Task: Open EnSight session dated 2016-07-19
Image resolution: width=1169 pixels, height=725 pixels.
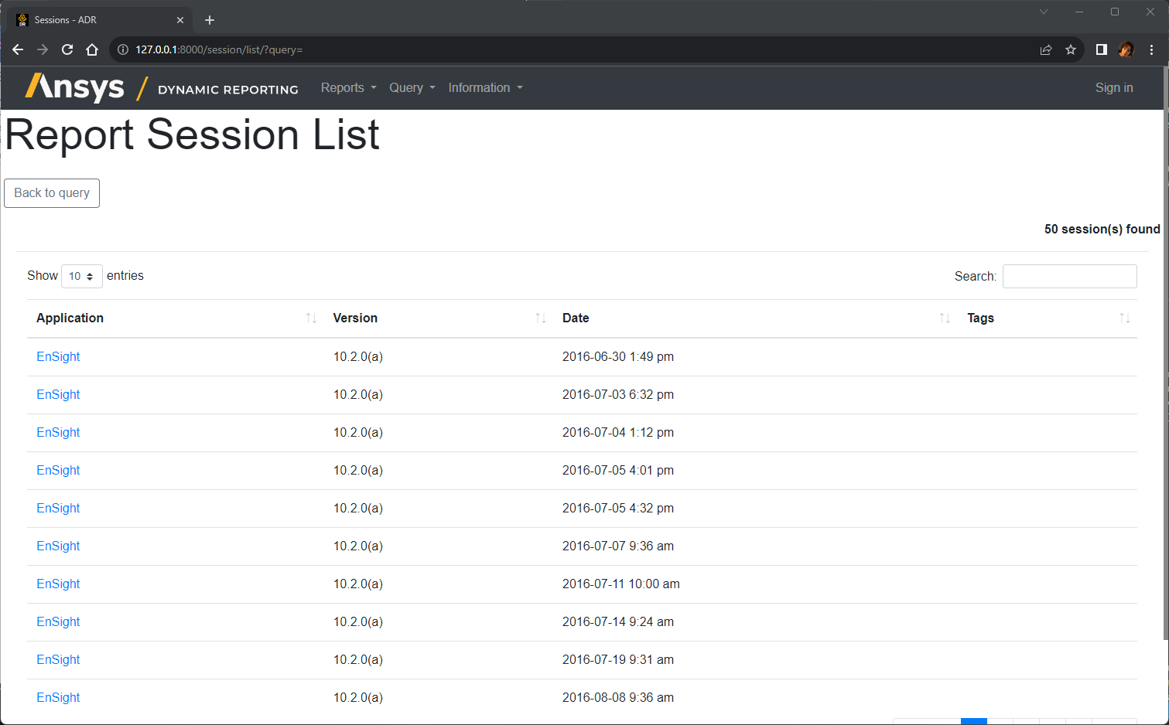Action: pyautogui.click(x=58, y=660)
